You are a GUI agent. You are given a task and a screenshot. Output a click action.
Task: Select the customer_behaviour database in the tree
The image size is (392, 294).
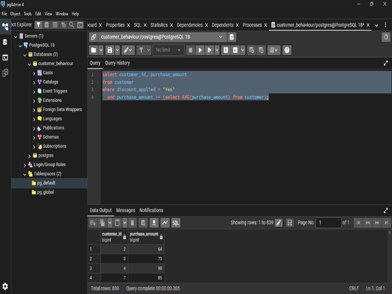[56, 64]
